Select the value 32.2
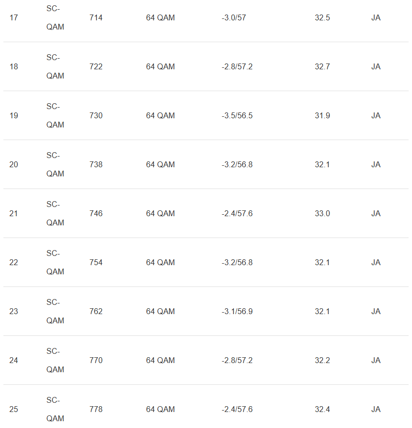Screen dimensions: 412x428 tap(322, 361)
